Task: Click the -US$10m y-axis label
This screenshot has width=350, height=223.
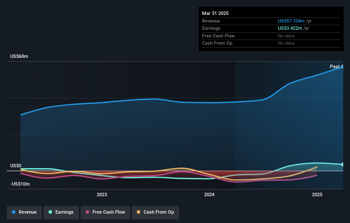Action: 20,184
